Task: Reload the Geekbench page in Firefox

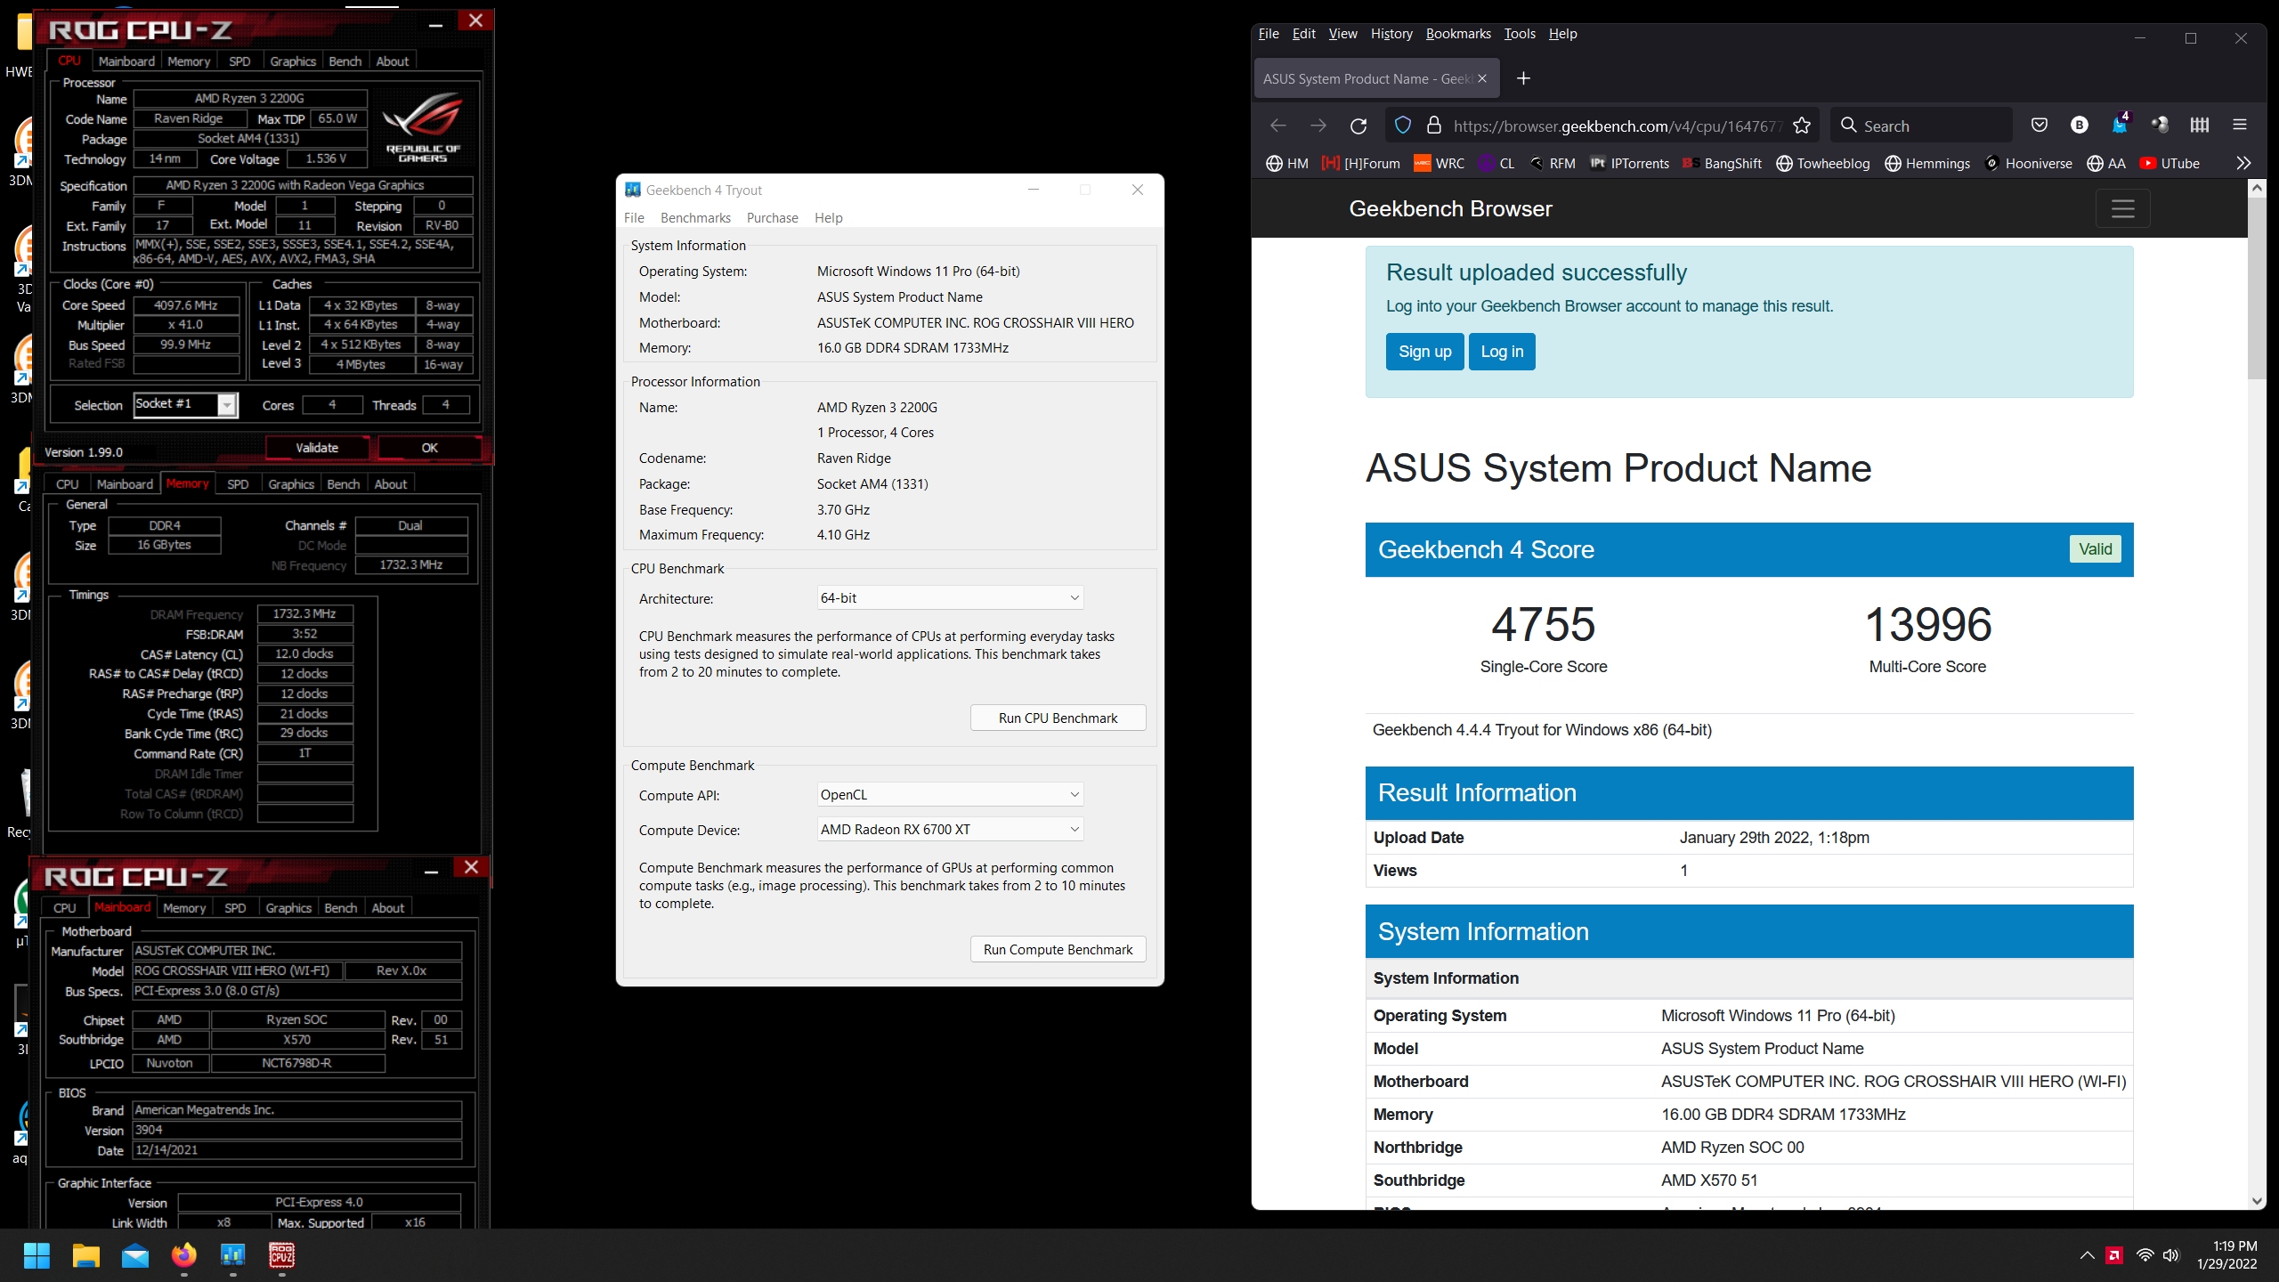Action: [1358, 126]
